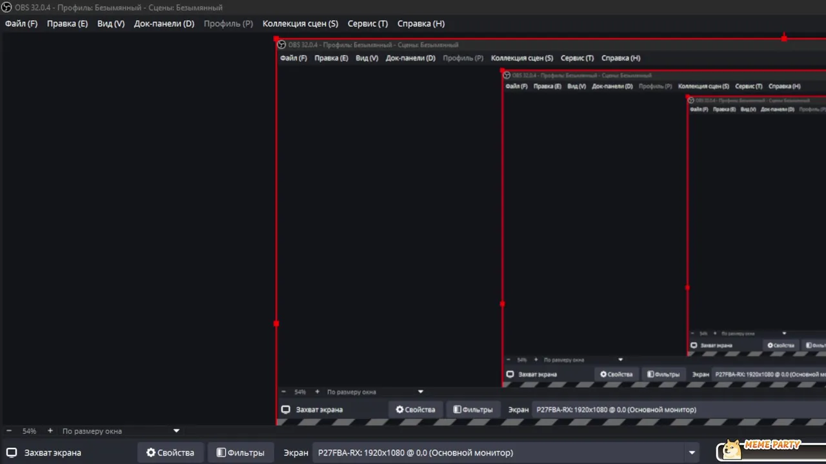Viewport: 826px width, 464px height.
Task: Click Фильтры in the second nested preview
Action: click(x=663, y=374)
